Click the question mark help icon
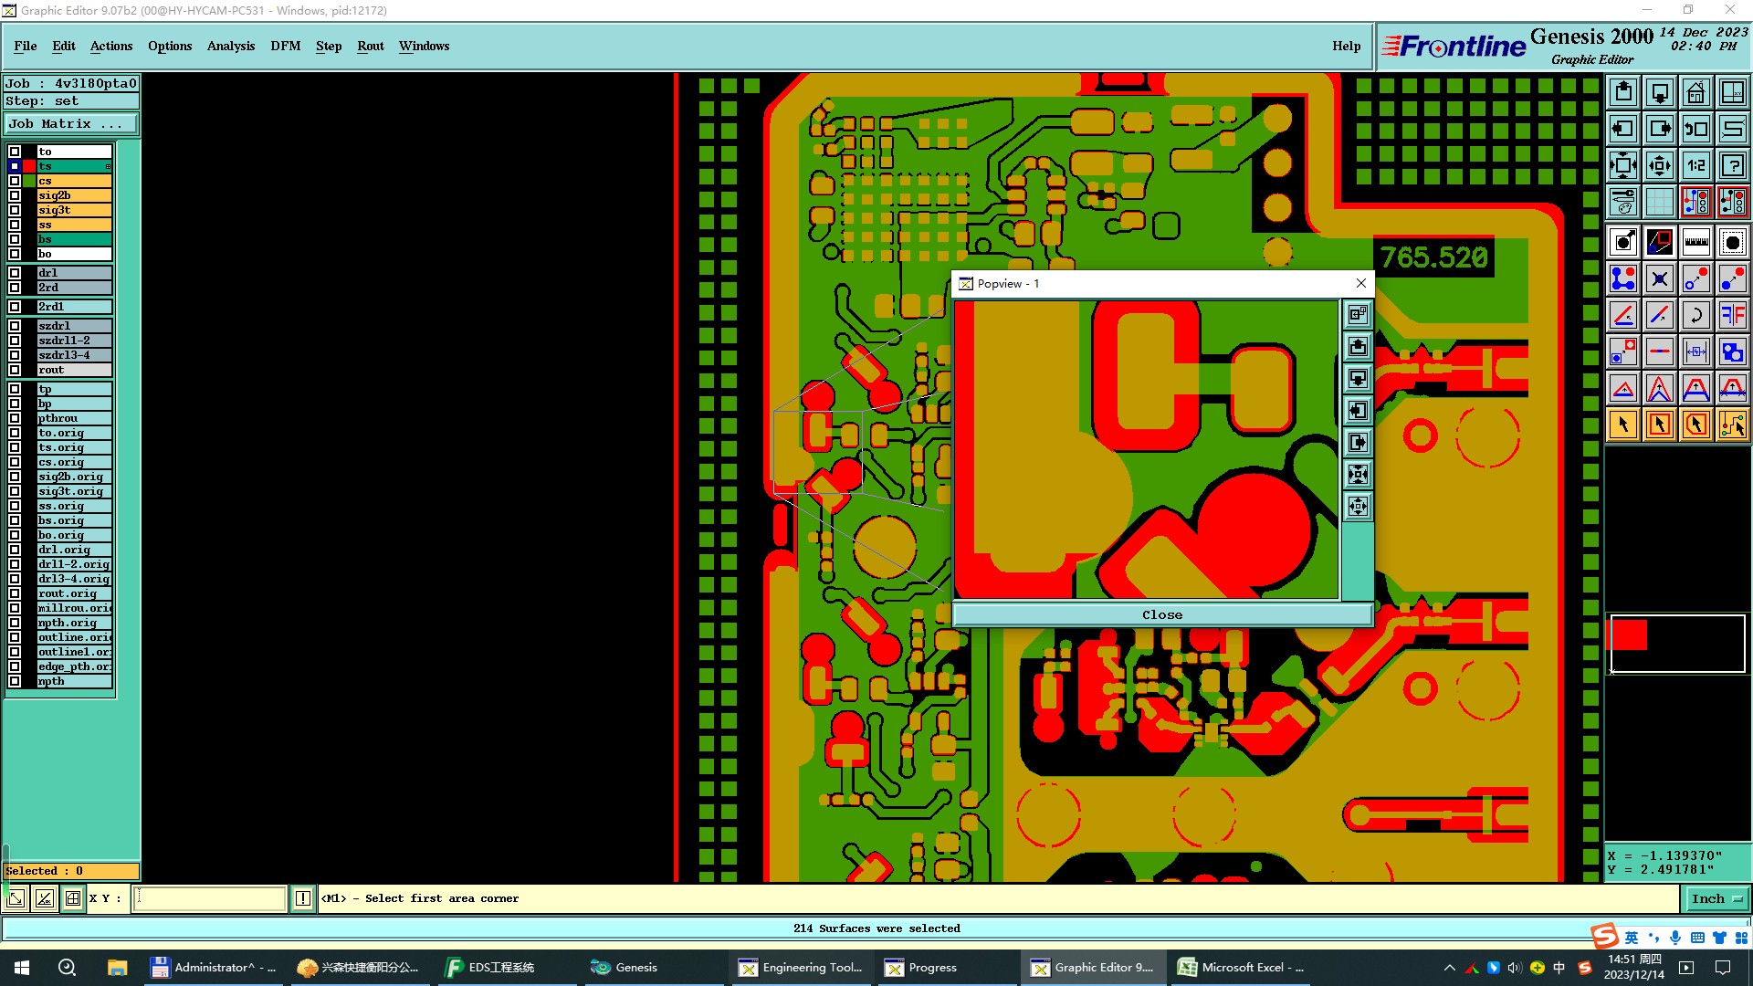1753x986 pixels. tap(1732, 165)
